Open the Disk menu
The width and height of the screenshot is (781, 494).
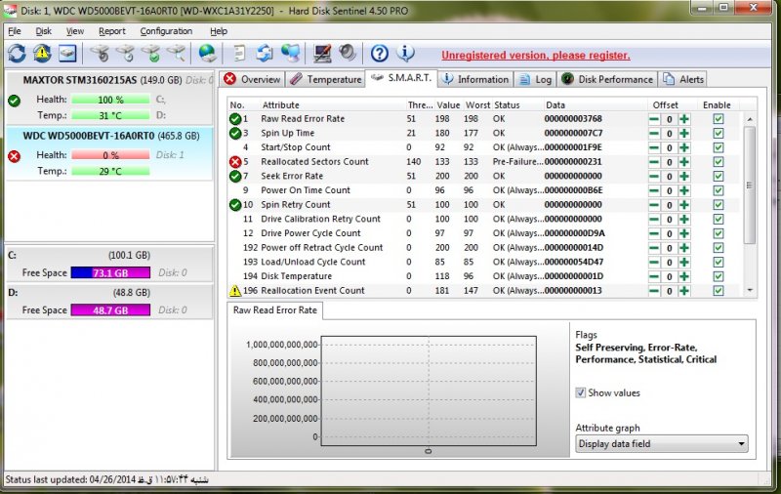pyautogui.click(x=43, y=31)
